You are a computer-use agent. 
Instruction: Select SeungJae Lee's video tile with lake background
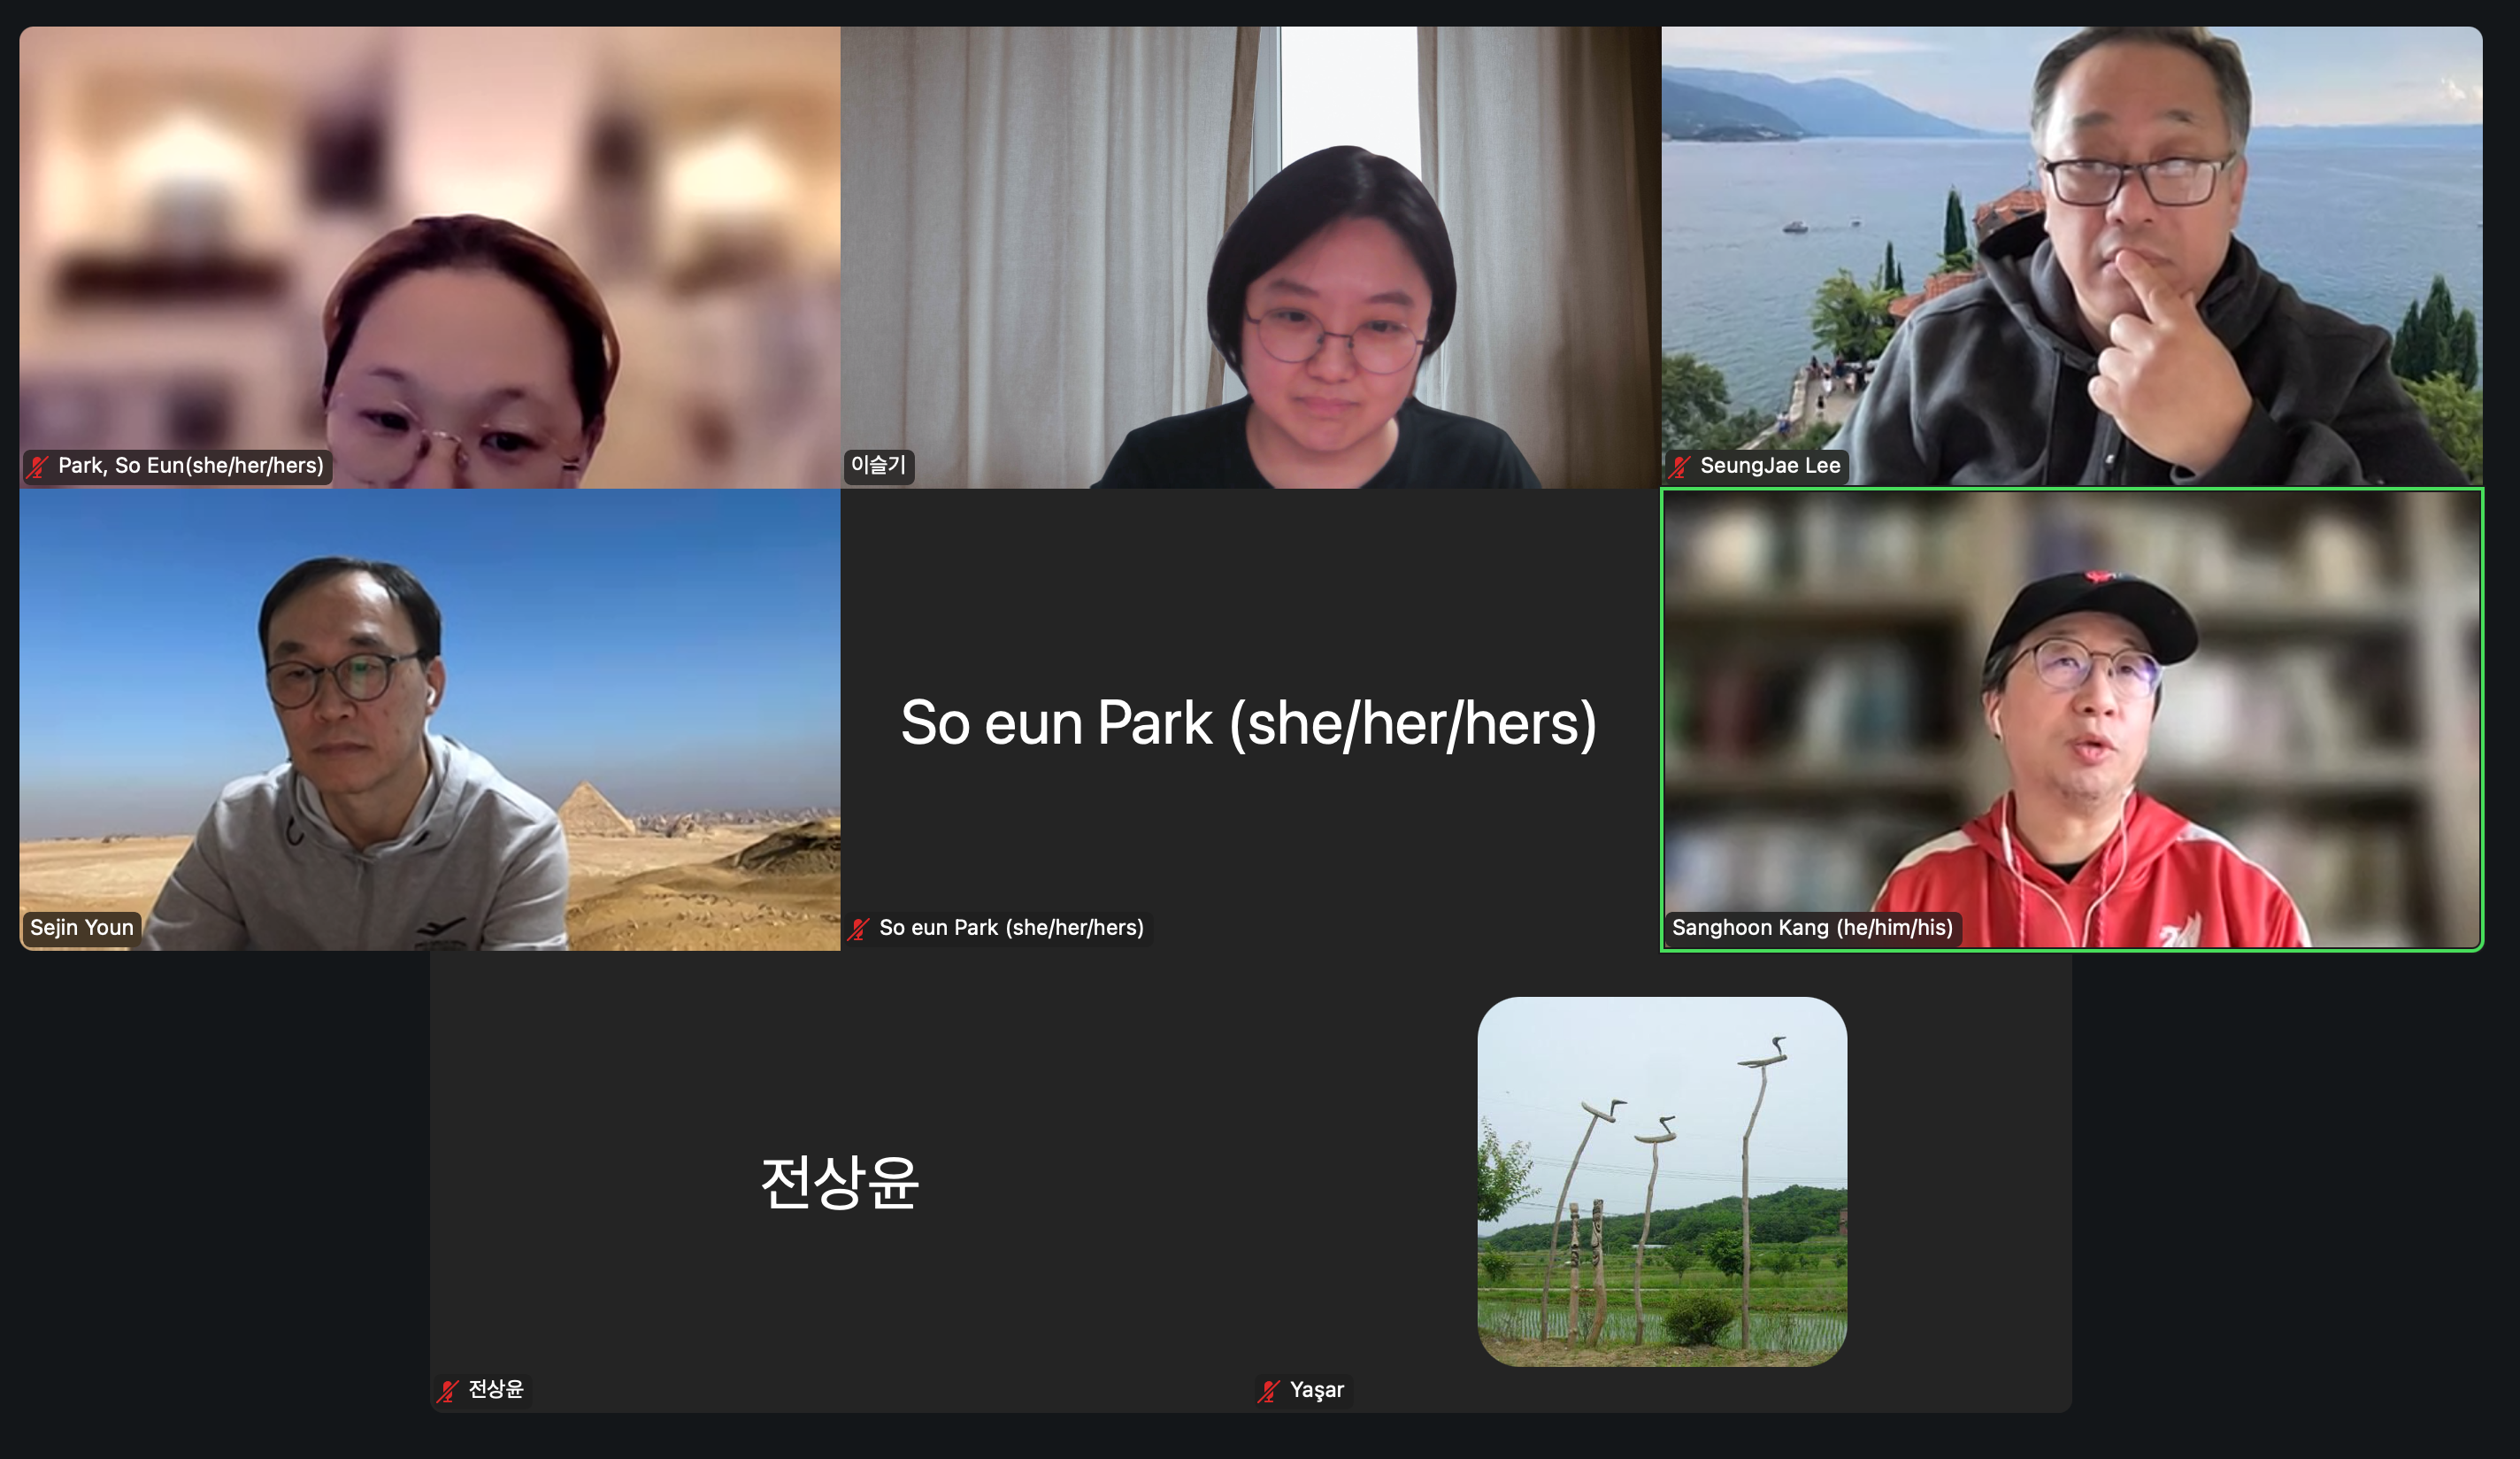(2072, 257)
